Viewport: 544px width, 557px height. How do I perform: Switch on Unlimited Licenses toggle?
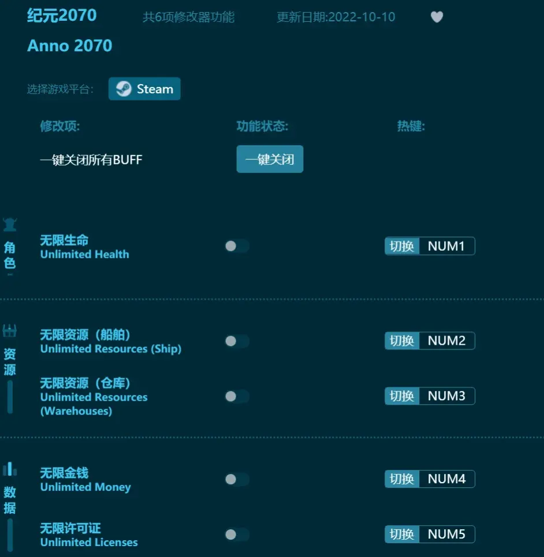coord(237,535)
